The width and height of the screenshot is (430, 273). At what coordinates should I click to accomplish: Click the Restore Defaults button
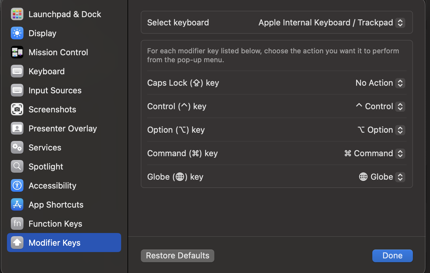(x=177, y=256)
